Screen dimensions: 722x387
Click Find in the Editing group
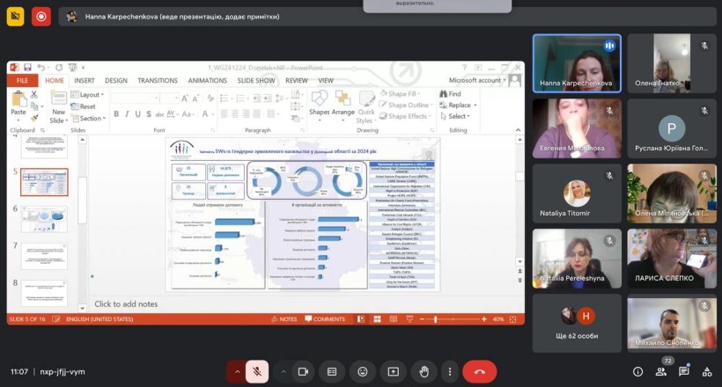point(450,94)
